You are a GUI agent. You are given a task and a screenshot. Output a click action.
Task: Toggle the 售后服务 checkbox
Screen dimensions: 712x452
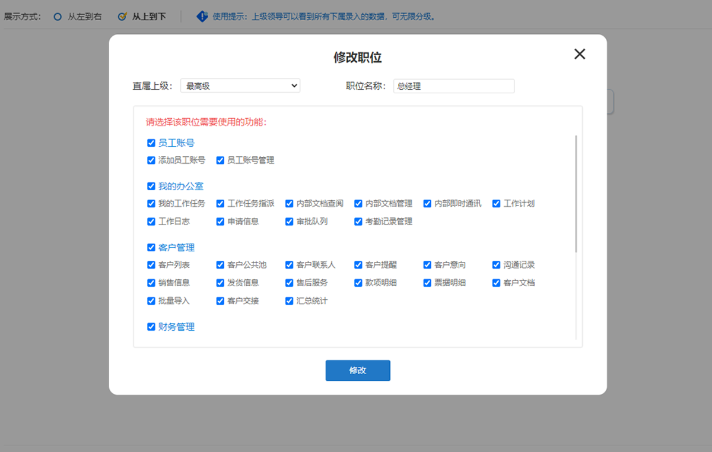click(290, 283)
